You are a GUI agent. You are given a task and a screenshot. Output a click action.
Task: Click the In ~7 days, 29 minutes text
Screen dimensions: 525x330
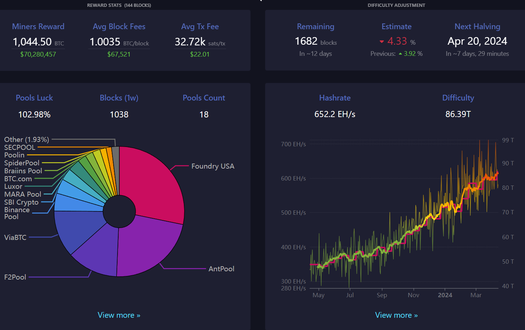coord(477,54)
